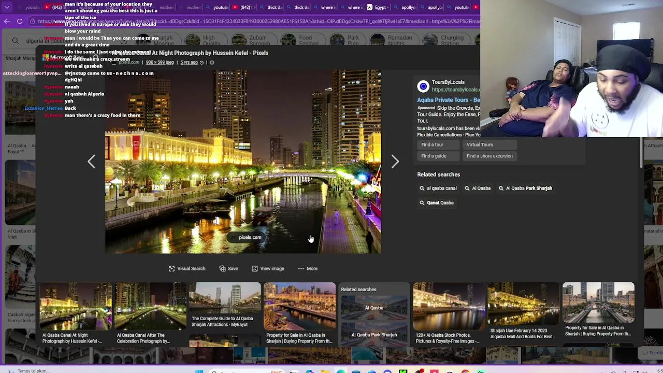Screen dimensions: 663x373
Task: Search related term Al Qasba Park Sharjah
Action: (525, 188)
